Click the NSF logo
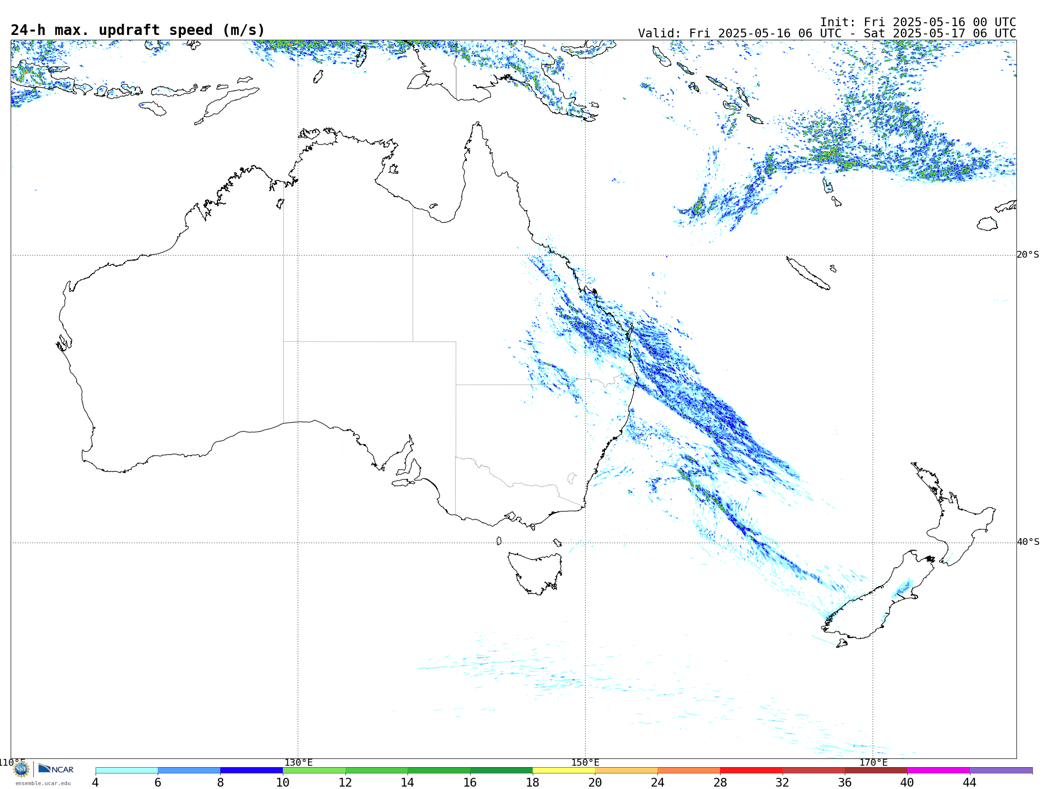The width and height of the screenshot is (1048, 789). 21,769
